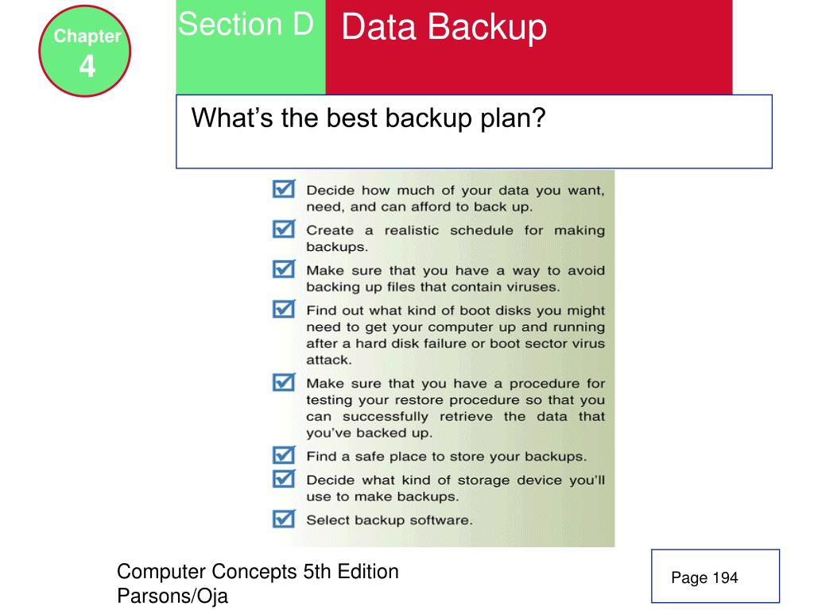Click the Chapter 4 green circle badge
814x610 pixels.
84,51
